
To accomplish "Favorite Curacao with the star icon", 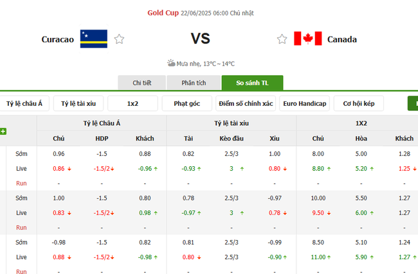I will pyautogui.click(x=119, y=39).
